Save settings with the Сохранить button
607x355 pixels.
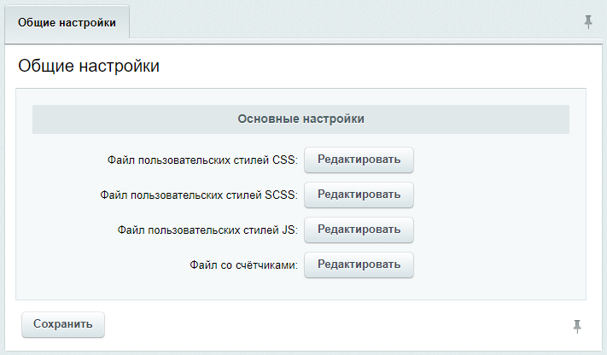[63, 324]
